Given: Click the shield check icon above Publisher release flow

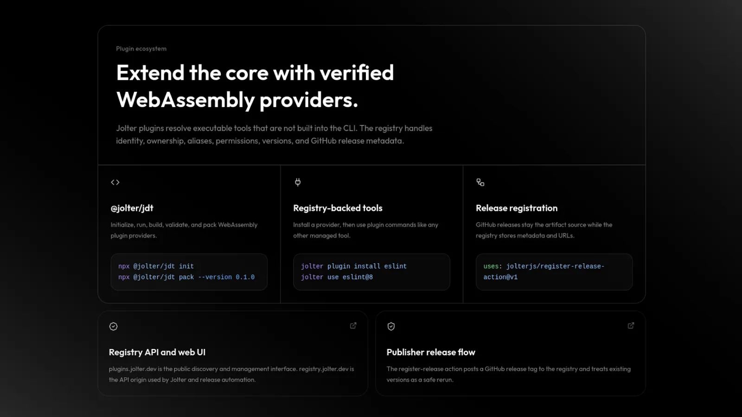Looking at the screenshot, I should click(391, 327).
